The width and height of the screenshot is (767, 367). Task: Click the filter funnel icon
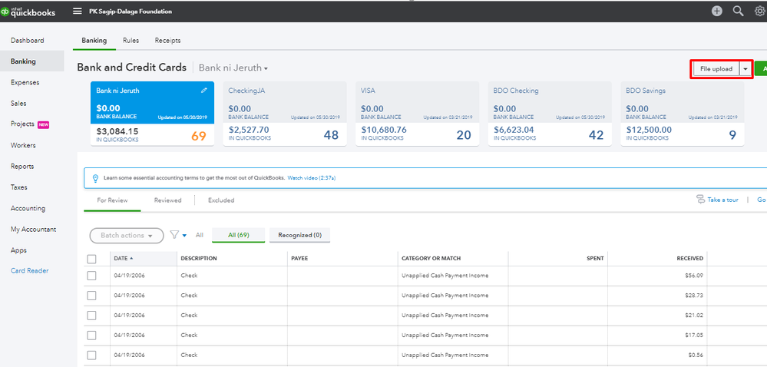(174, 235)
